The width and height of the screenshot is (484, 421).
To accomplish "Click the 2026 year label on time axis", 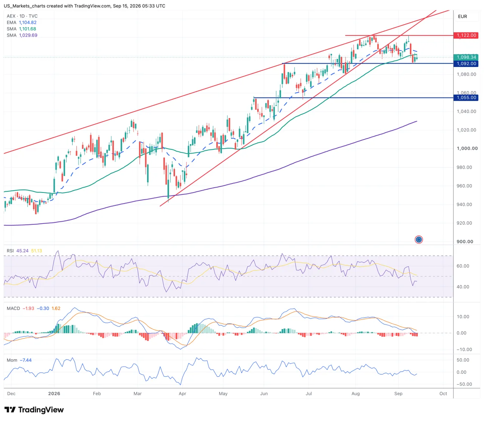I will (54, 393).
